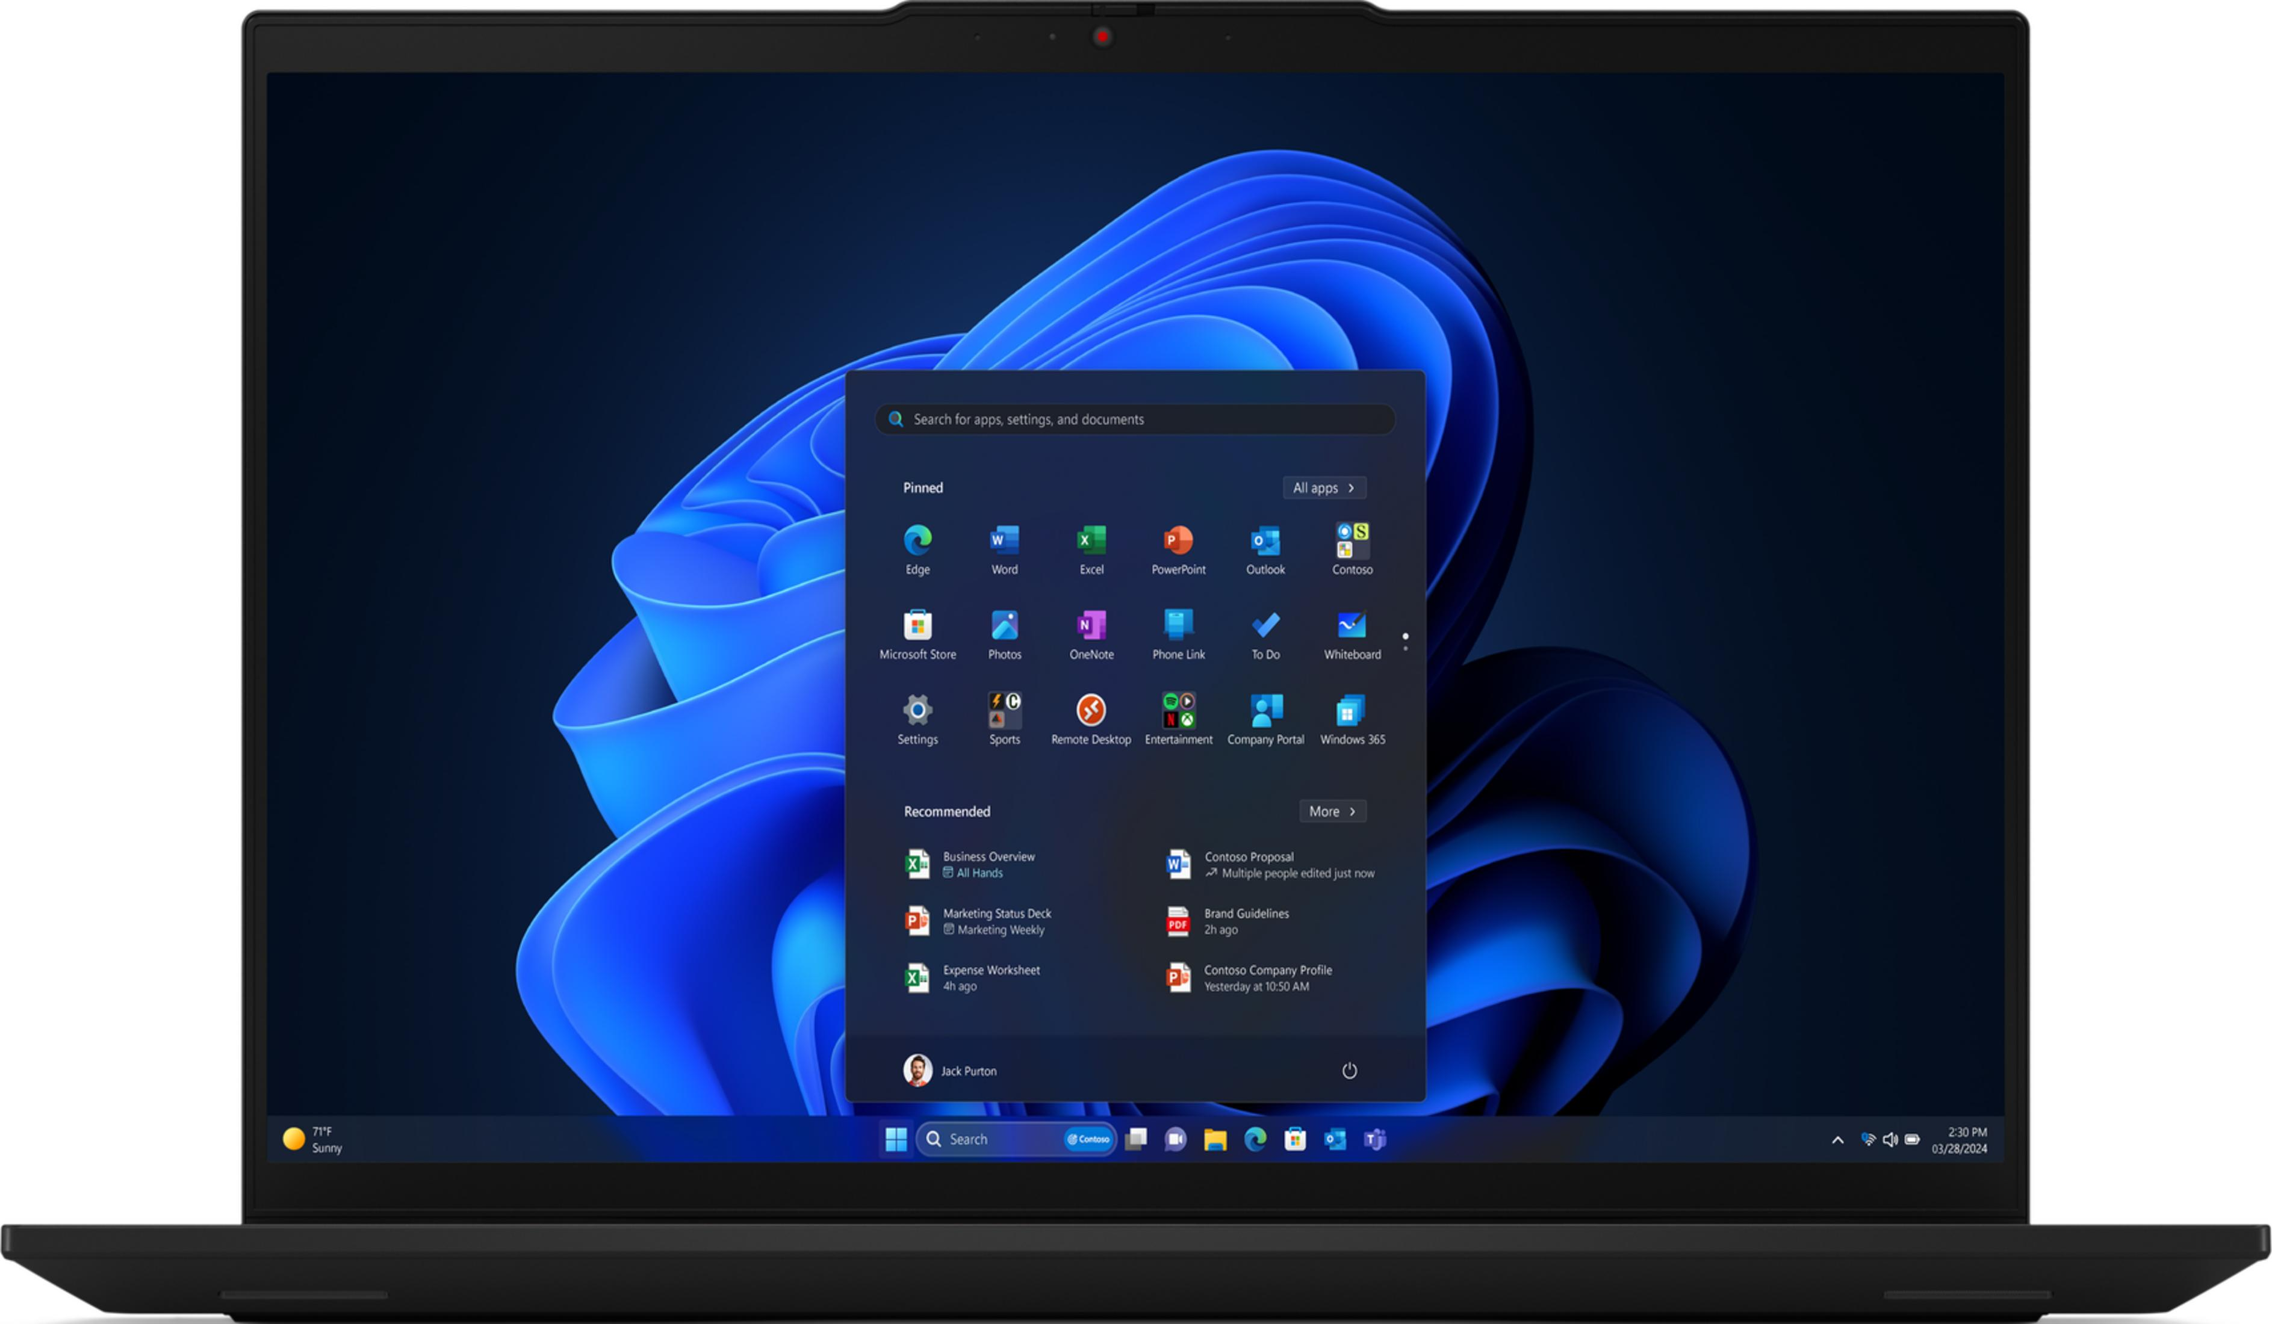This screenshot has width=2272, height=1324.
Task: Click More in Recommended section
Action: 1332,811
